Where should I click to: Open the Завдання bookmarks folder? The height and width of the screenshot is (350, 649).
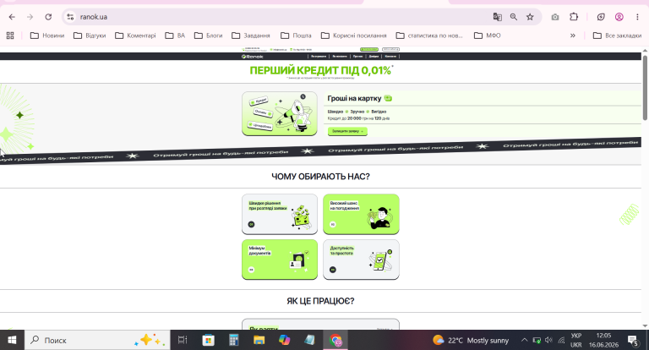coord(251,36)
